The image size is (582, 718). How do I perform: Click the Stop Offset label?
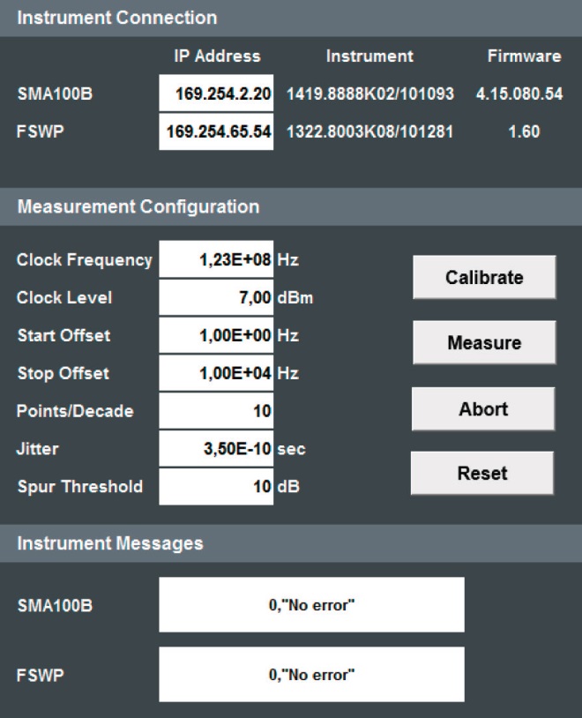click(x=63, y=374)
